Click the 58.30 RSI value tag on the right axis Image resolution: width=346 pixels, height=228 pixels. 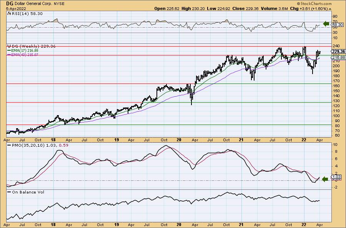[338, 25]
